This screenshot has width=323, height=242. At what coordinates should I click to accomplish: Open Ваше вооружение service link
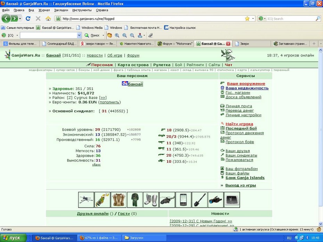246,84
